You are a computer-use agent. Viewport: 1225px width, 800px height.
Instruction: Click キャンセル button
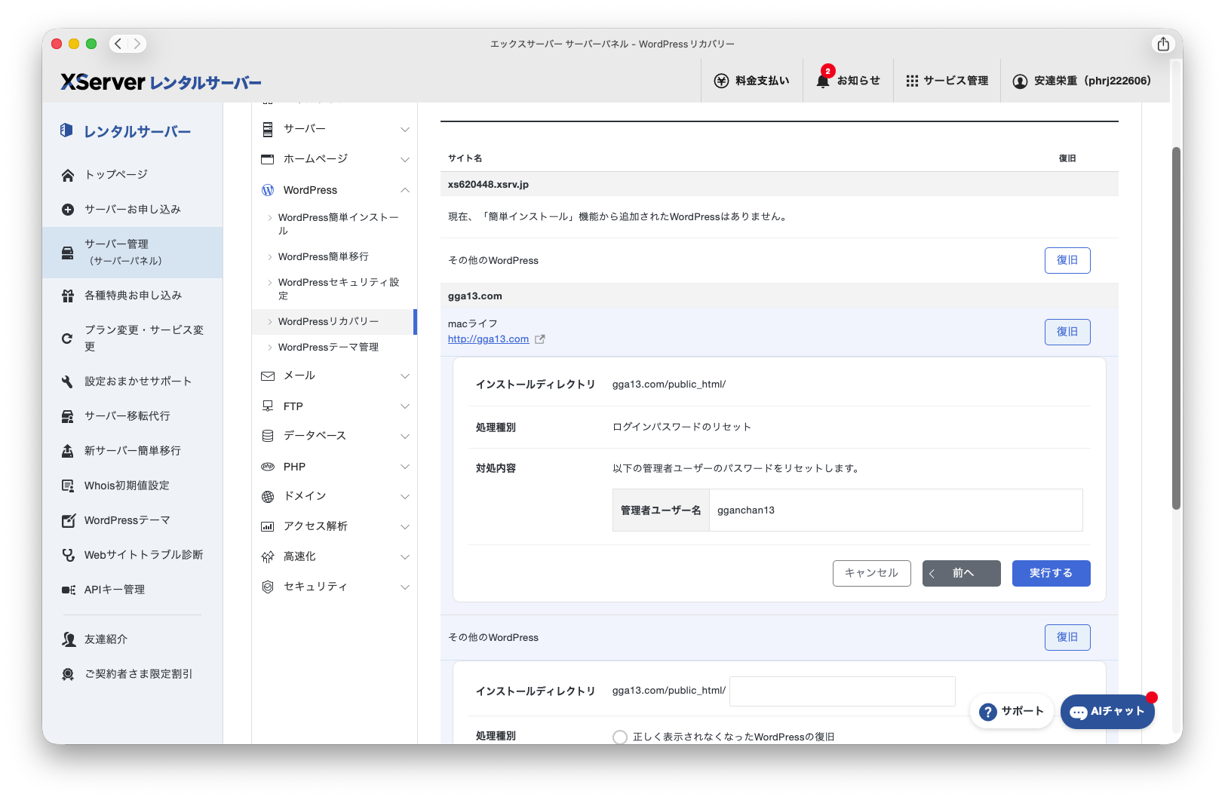pyautogui.click(x=871, y=573)
